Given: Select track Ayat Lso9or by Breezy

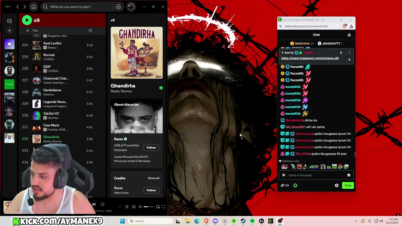Looking at the screenshot, I should coord(63,45).
